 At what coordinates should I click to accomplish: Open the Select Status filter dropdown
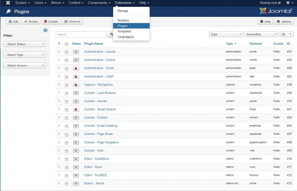click(x=25, y=44)
